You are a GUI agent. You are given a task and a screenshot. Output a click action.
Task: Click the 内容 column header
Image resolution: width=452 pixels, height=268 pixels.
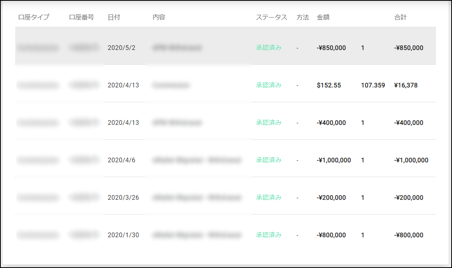(x=159, y=18)
